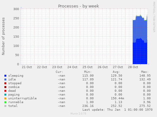The width and height of the screenshot is (157, 117).
Task: Click the 'paging' legend label
Action: (x=14, y=95)
